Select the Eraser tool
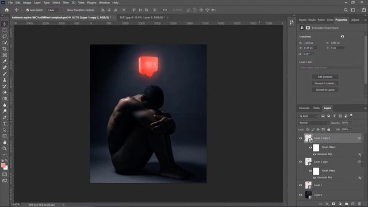The image size is (368, 207). [x=5, y=93]
